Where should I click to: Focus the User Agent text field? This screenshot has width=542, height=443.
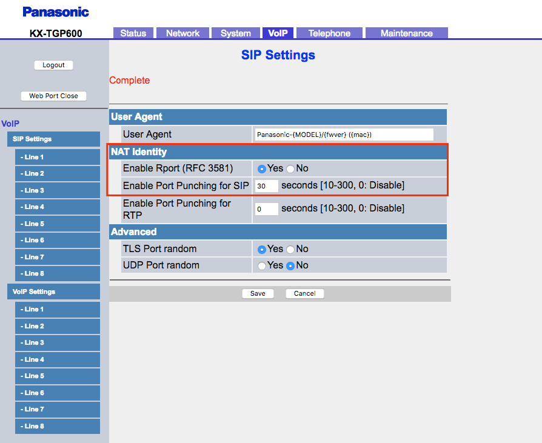[344, 135]
